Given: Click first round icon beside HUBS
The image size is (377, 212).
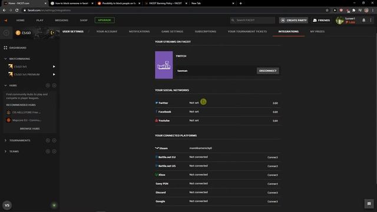Looking at the screenshot, I should click(48, 85).
